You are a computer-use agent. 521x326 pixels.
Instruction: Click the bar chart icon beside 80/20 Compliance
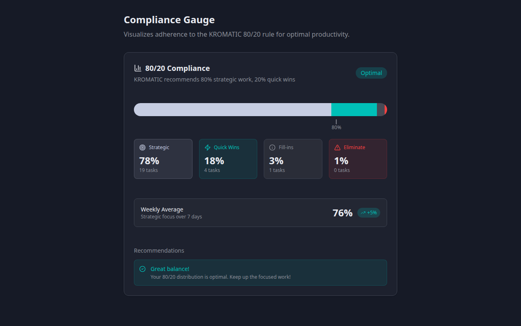pos(138,68)
